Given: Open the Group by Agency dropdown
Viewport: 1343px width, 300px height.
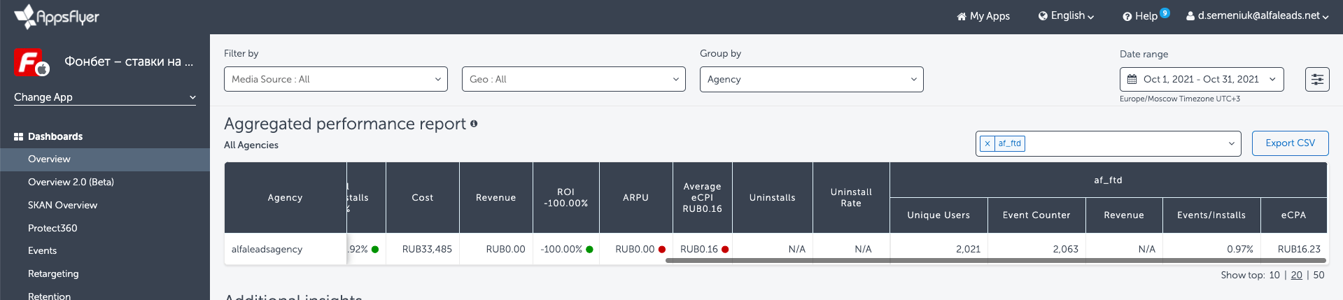Looking at the screenshot, I should pos(812,79).
